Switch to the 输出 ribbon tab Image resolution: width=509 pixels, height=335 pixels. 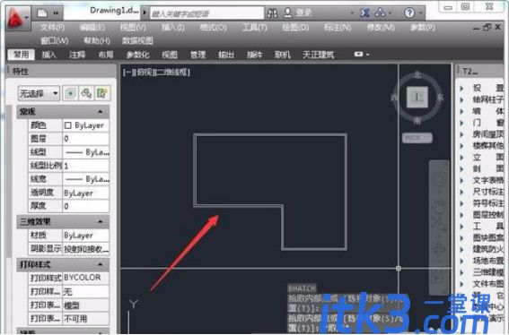click(x=226, y=55)
